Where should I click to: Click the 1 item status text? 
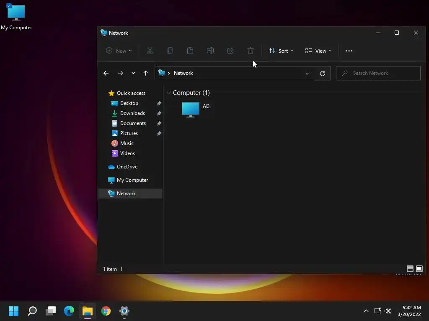(x=110, y=269)
